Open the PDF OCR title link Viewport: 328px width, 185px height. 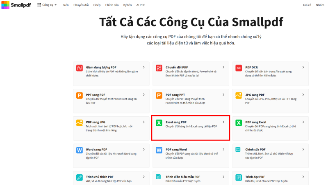(x=251, y=67)
